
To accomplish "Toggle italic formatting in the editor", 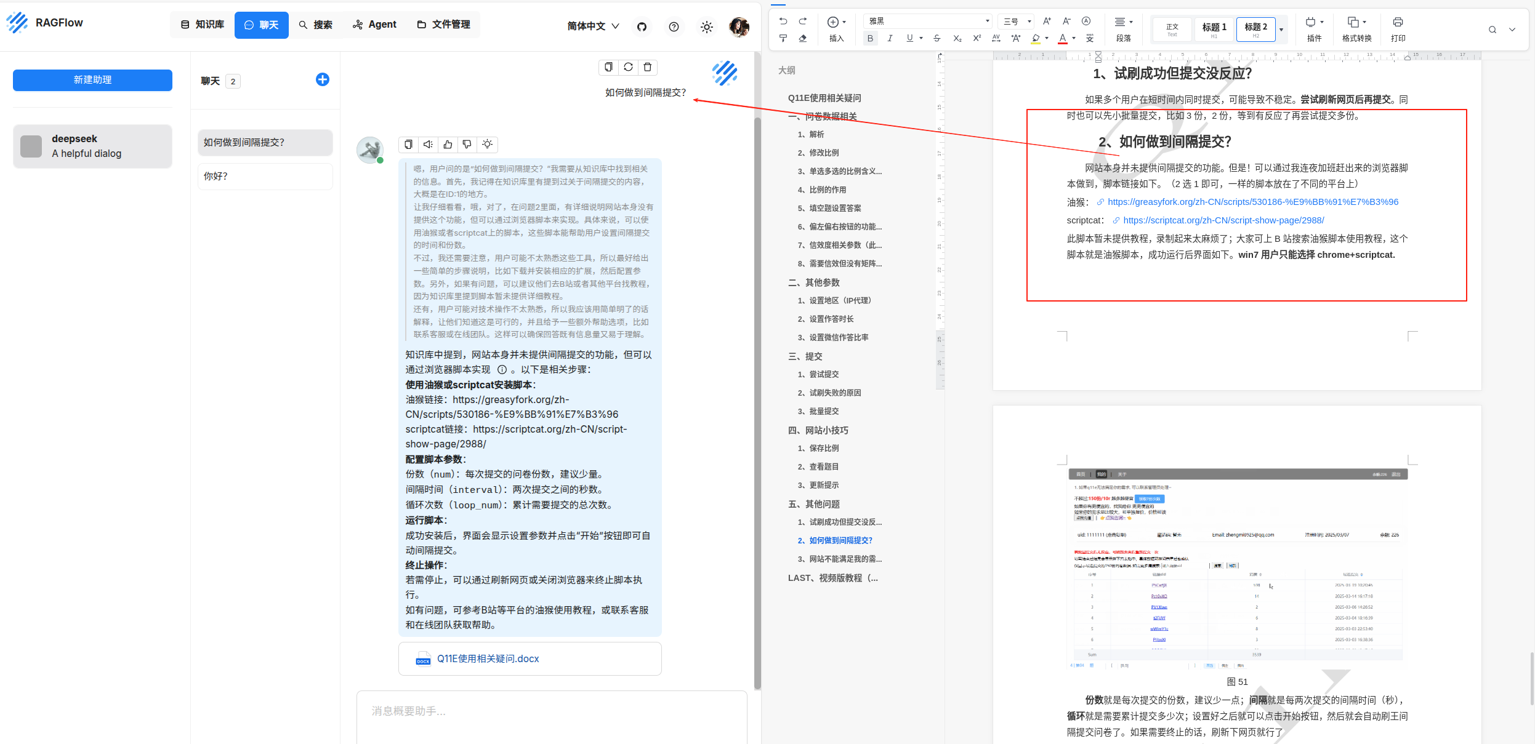I will (890, 38).
